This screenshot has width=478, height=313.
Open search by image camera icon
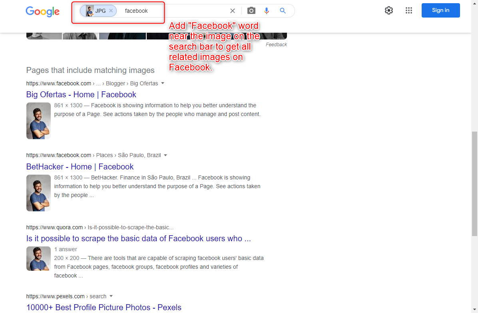pyautogui.click(x=251, y=11)
